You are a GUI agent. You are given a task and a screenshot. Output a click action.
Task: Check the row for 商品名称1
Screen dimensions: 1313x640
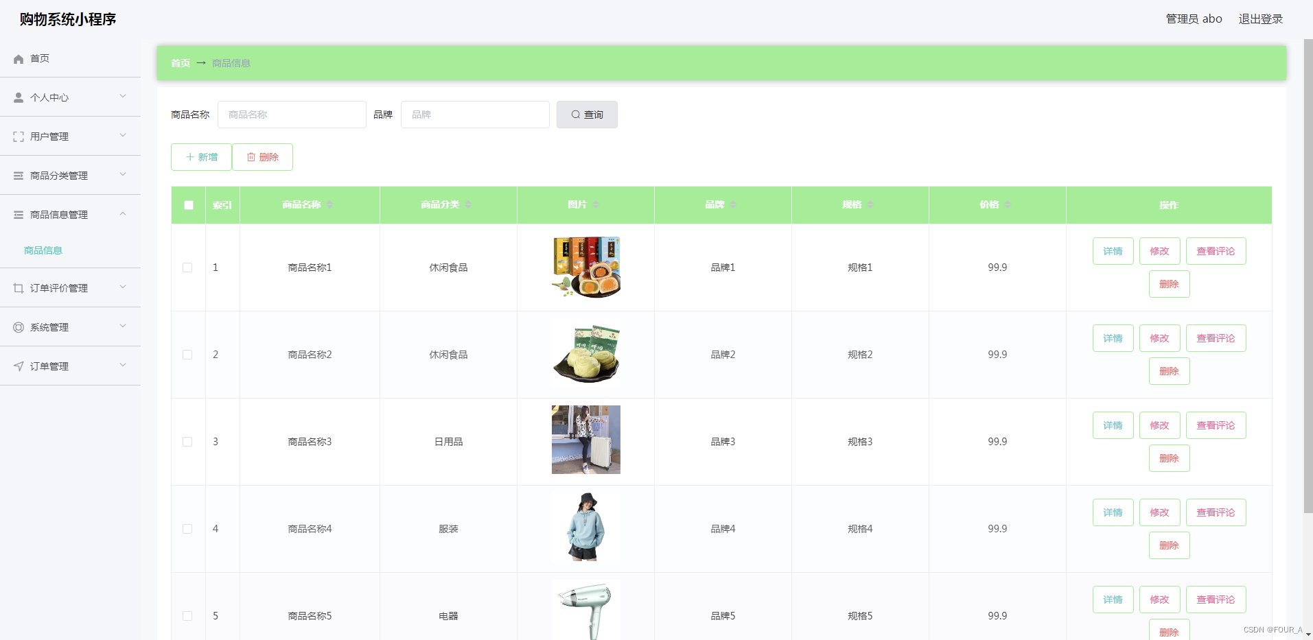pyautogui.click(x=187, y=268)
